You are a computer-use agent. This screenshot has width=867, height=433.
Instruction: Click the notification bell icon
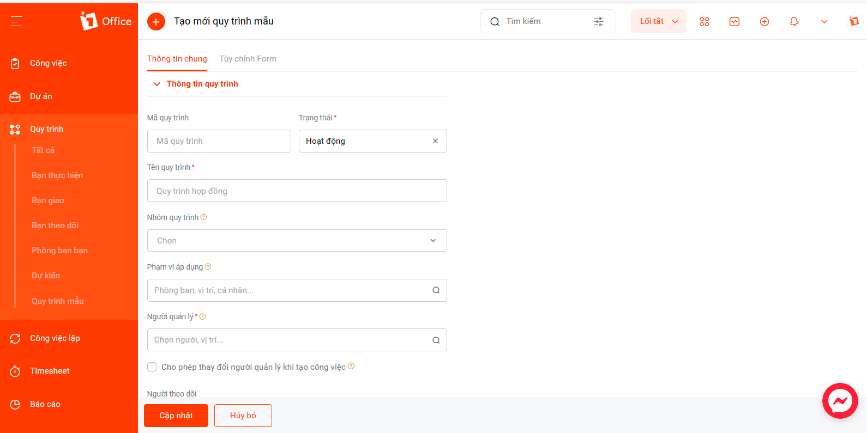click(794, 22)
